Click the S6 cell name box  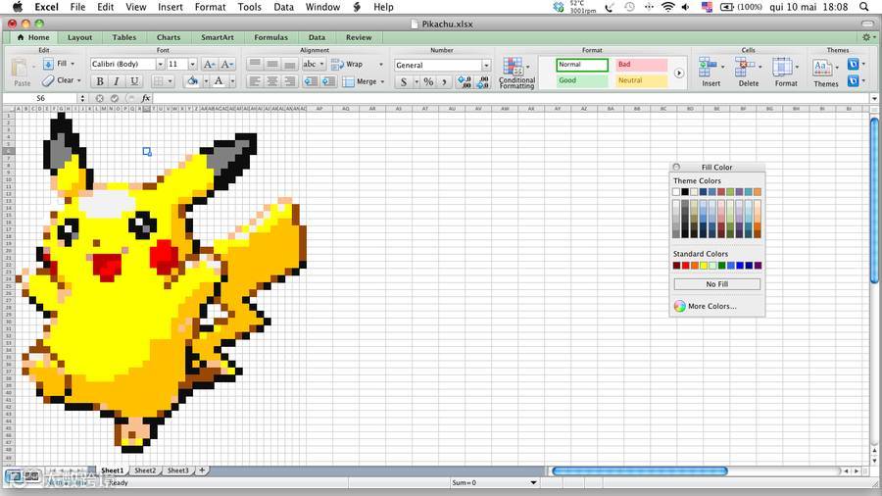(40, 98)
